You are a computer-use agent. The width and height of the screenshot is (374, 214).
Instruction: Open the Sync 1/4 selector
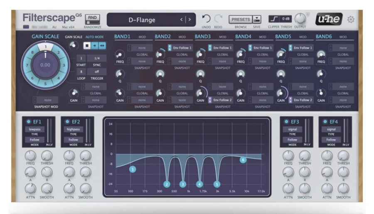(96, 58)
